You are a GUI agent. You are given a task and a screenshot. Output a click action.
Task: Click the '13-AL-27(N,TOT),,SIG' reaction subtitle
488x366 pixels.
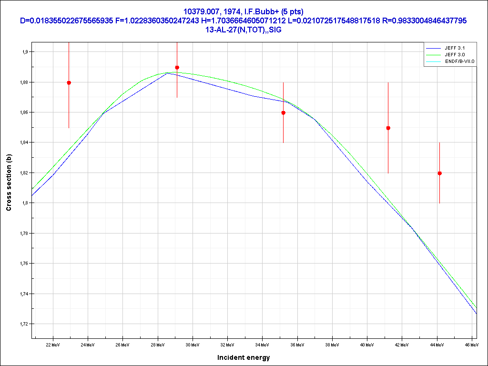pyautogui.click(x=244, y=29)
